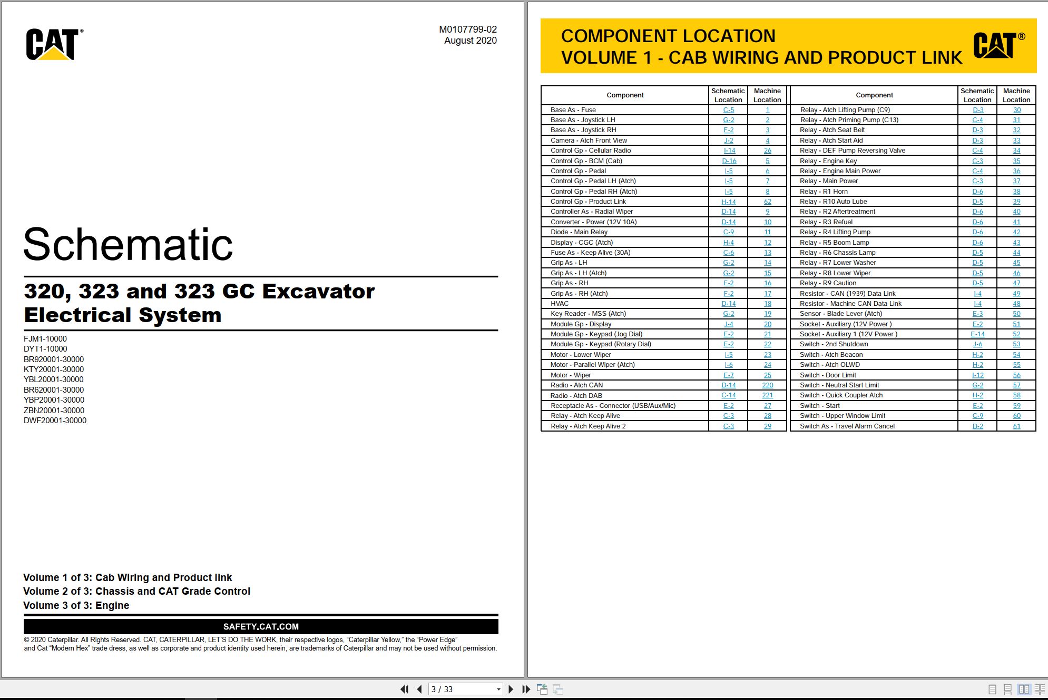This screenshot has height=700, width=1048.
Task: Open H-14 link for Control Gp - Product Link
Action: [x=728, y=202]
